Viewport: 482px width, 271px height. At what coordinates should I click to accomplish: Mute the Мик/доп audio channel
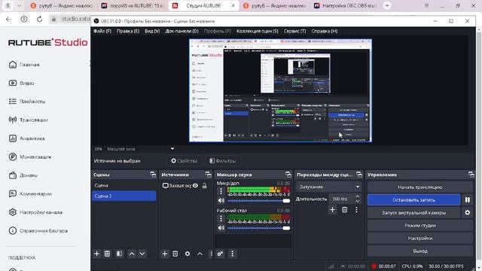(x=221, y=201)
